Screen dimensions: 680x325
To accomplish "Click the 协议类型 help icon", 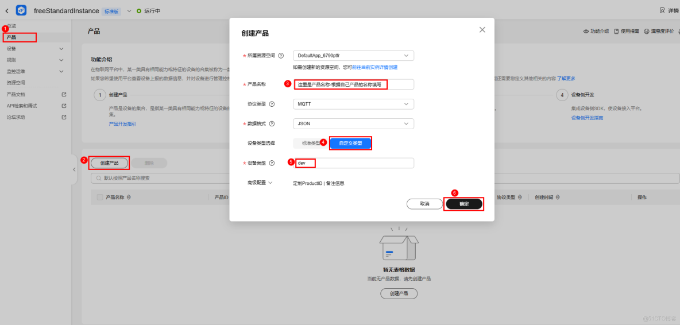I will tap(272, 104).
